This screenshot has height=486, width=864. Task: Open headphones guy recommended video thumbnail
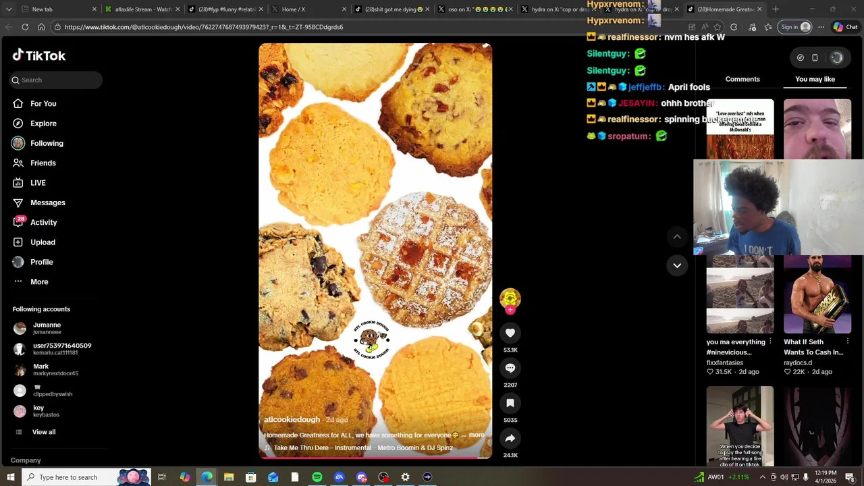click(740, 426)
